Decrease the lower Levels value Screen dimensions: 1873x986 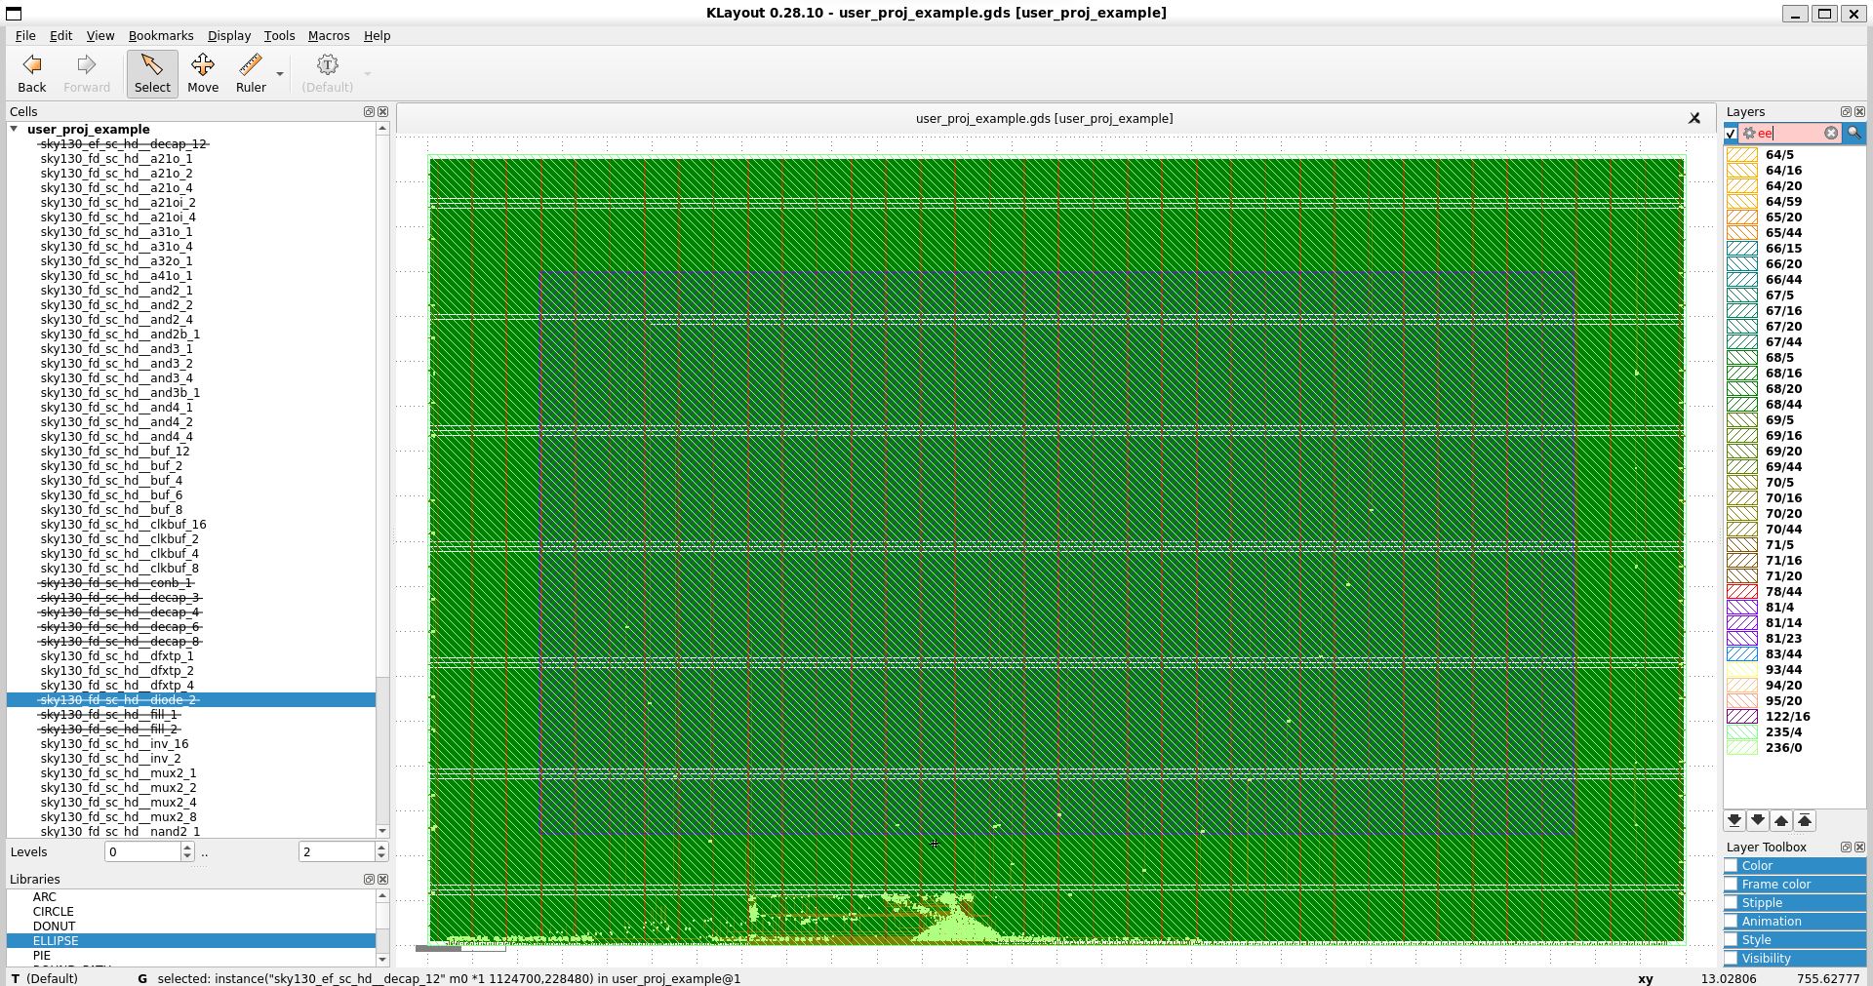pos(187,856)
